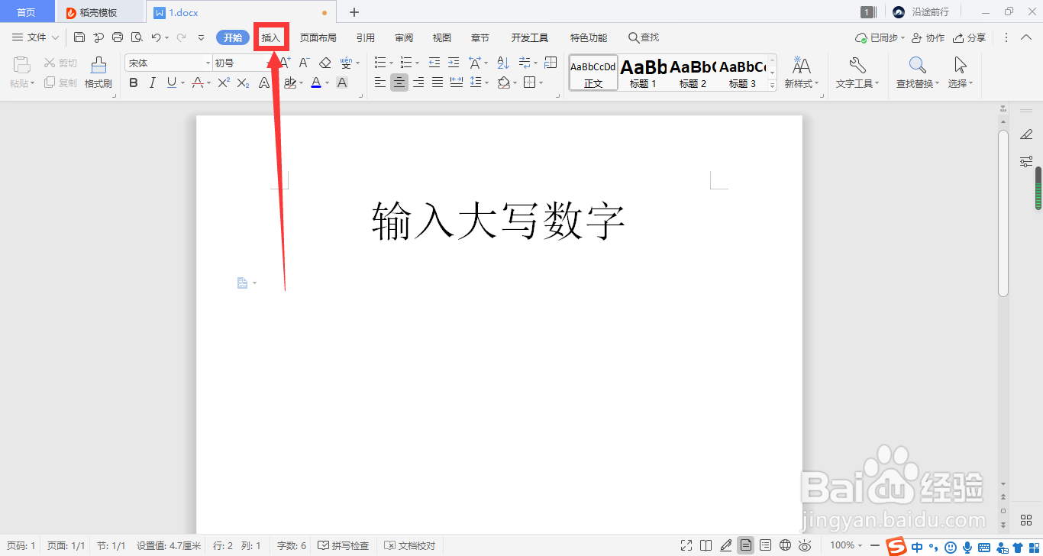Open the font name dropdown
The height and width of the screenshot is (556, 1043).
(207, 62)
